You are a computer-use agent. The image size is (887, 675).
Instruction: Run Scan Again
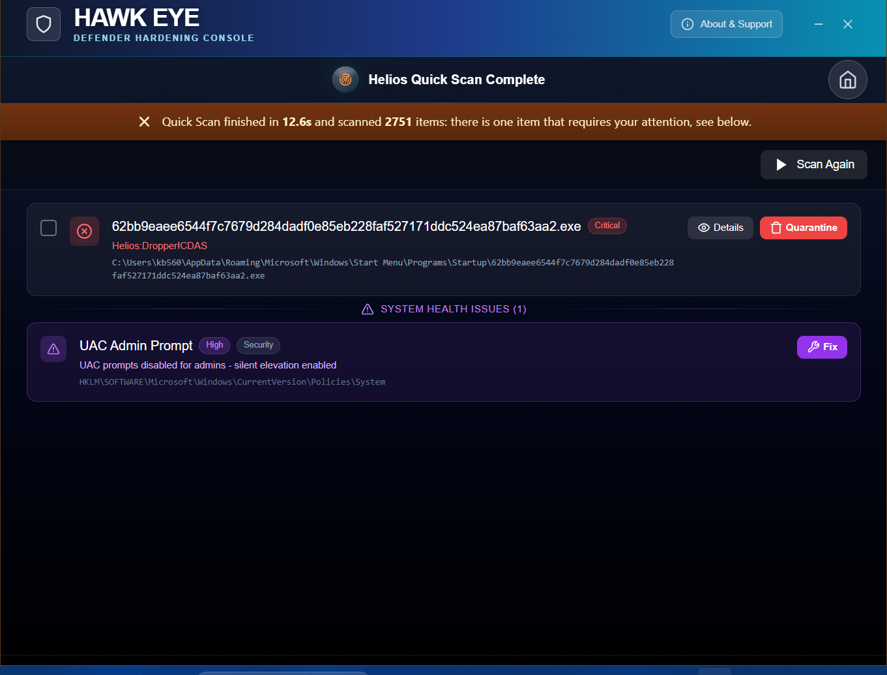[813, 164]
